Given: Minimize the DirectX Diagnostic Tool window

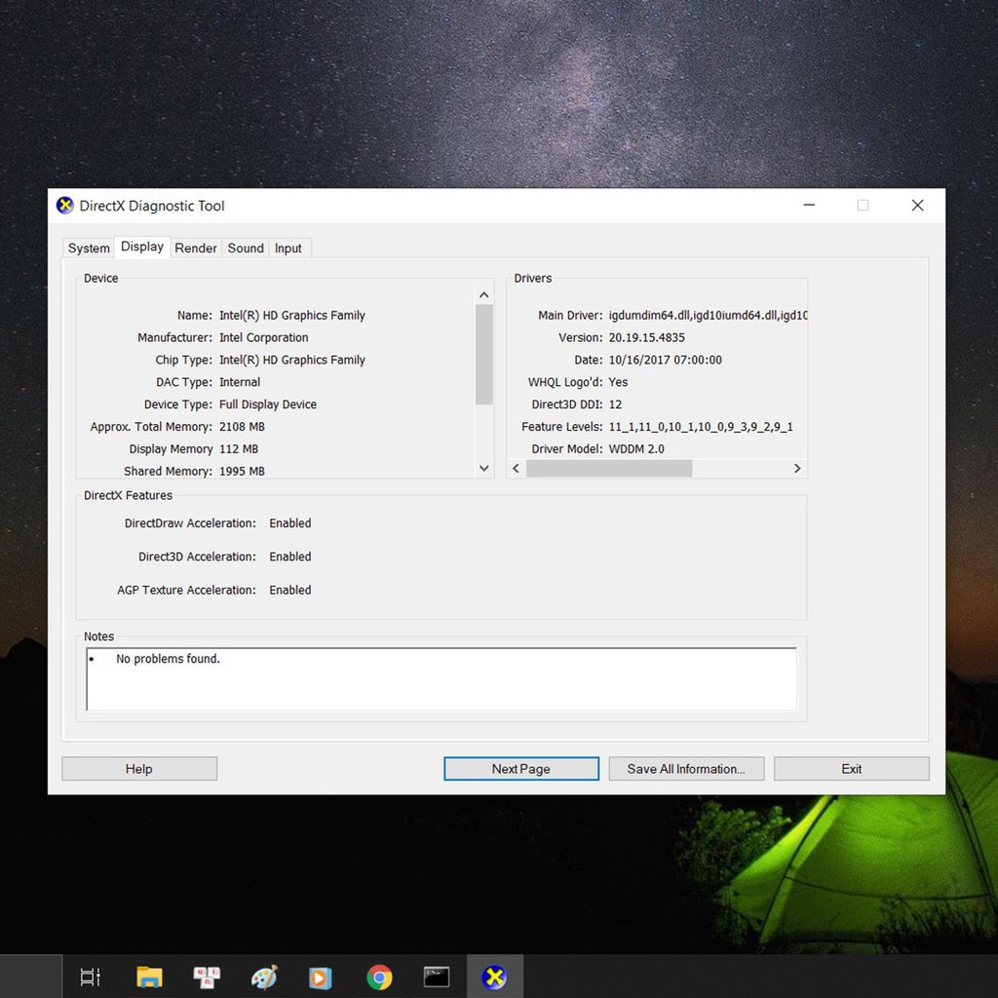Looking at the screenshot, I should 809,205.
